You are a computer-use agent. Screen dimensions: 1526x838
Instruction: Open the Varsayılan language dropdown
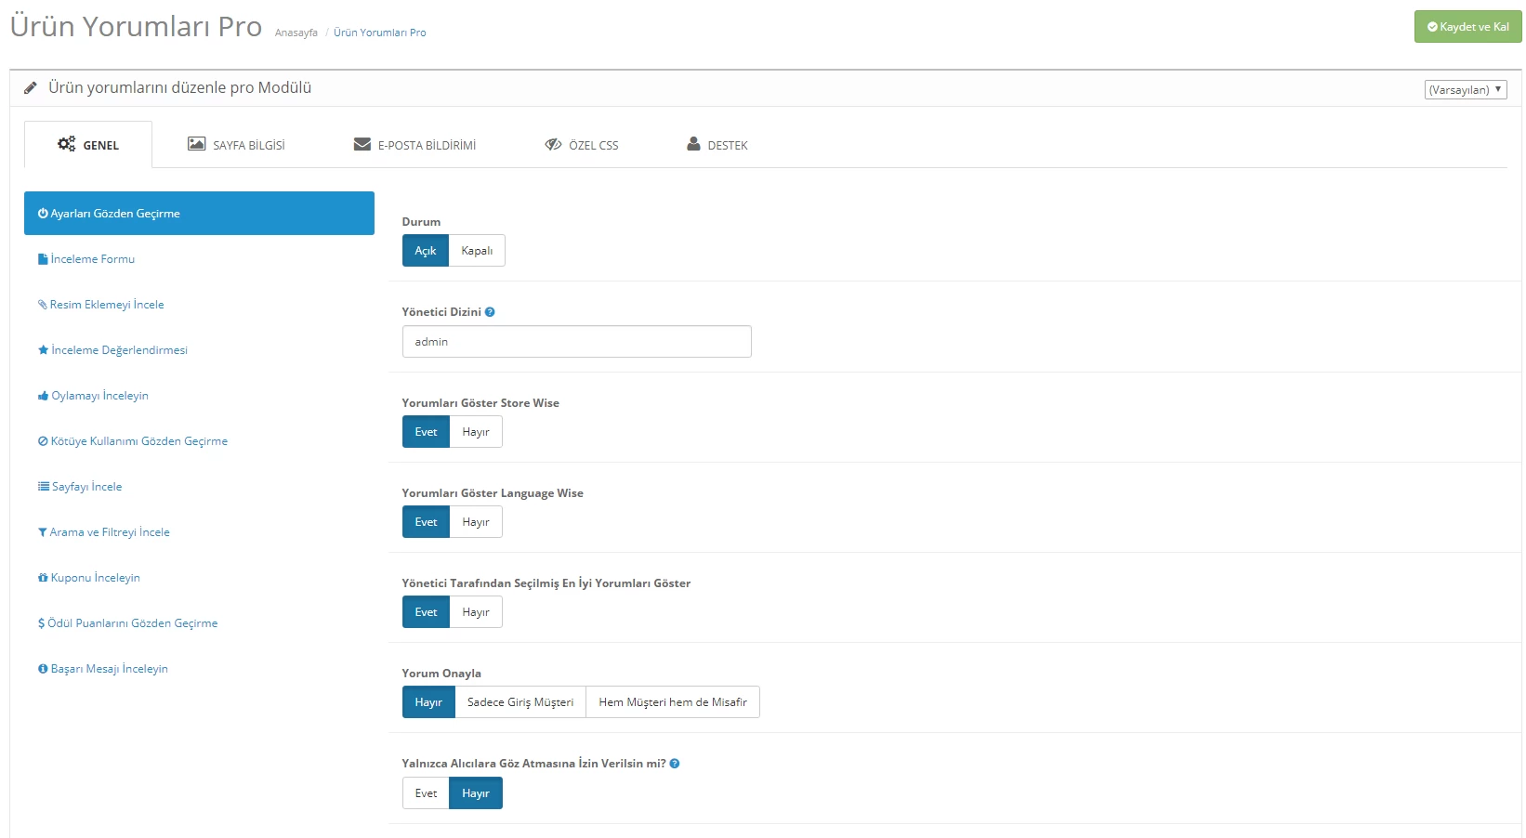coord(1466,89)
